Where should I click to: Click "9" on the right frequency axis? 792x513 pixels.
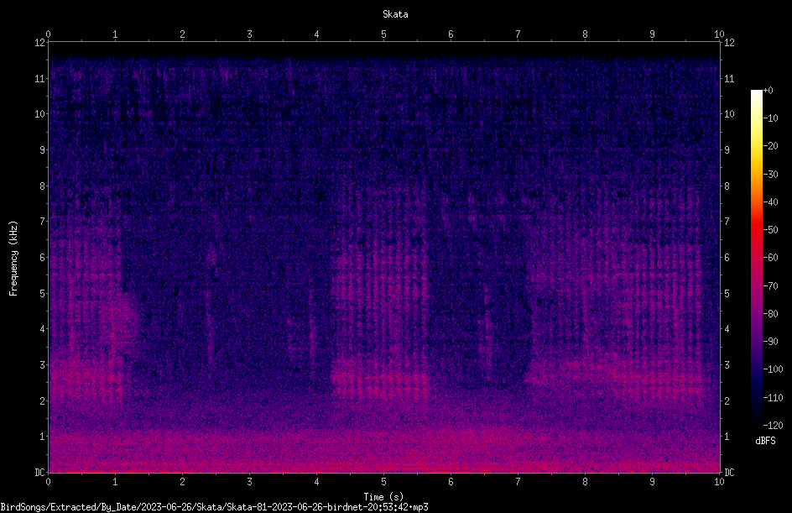point(727,150)
